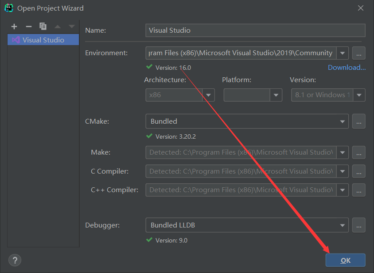Browse for Environment path with ellipsis button
The image size is (374, 273).
pos(359,53)
